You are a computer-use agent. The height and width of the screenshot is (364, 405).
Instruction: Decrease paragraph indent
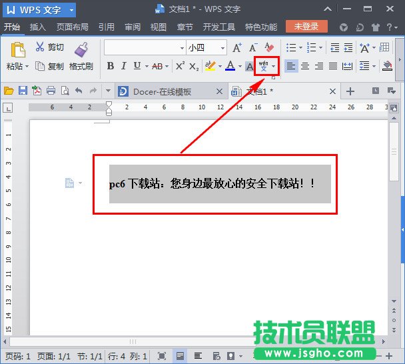[335, 47]
